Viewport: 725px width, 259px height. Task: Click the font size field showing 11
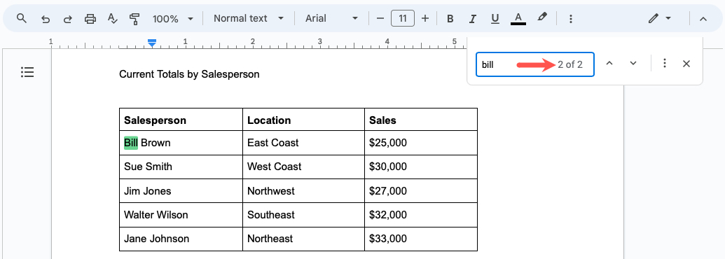coord(403,18)
